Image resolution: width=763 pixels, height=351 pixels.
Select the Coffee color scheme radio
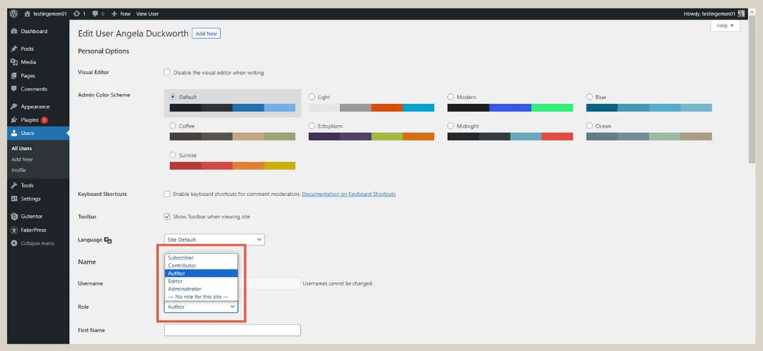pyautogui.click(x=173, y=126)
